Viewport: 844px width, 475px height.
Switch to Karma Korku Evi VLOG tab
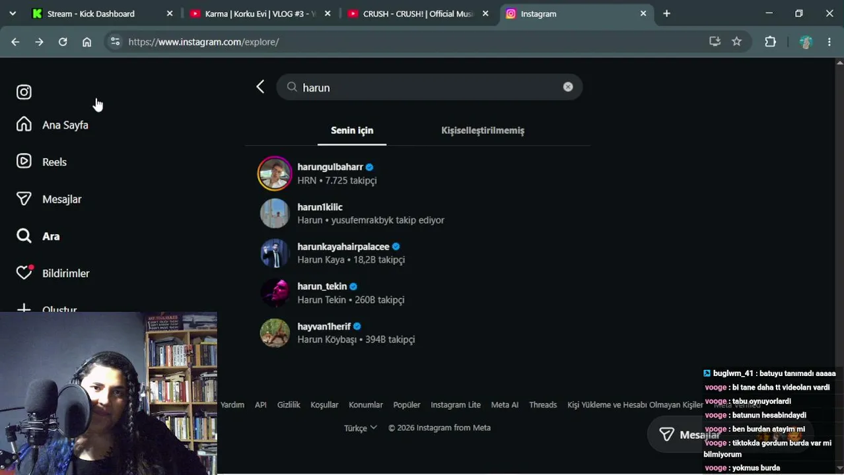click(x=260, y=13)
